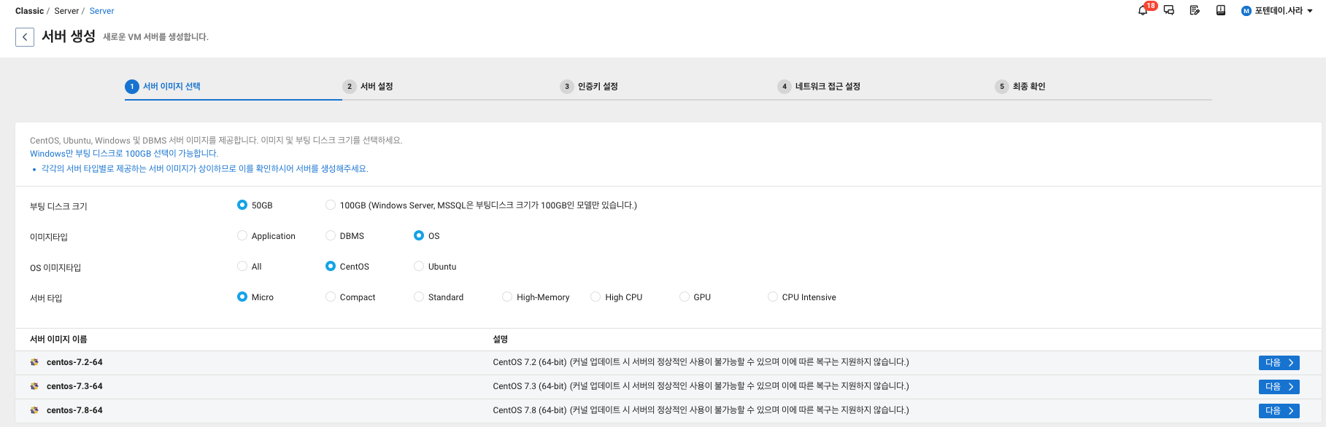Open the 인증키 설정 step tab

598,87
